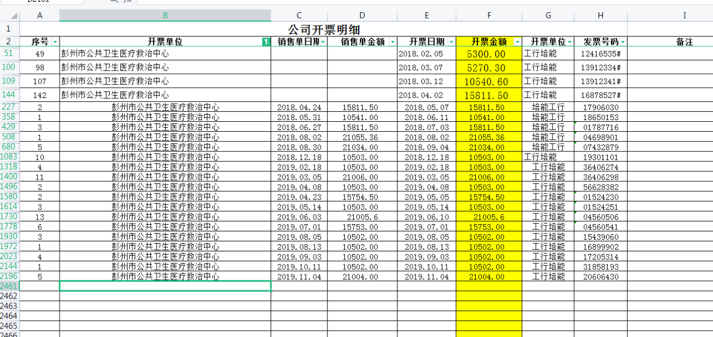The width and height of the screenshot is (713, 337).
Task: Expand the 开票金额 filter arrow
Action: [x=517, y=42]
